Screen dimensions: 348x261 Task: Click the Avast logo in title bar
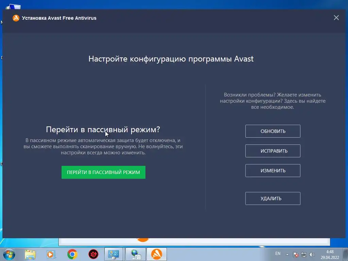(16, 18)
